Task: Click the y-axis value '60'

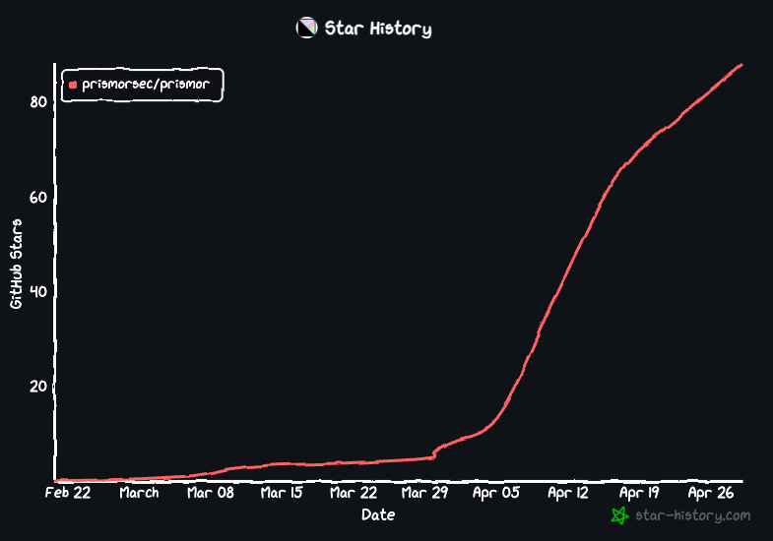Action: [38, 198]
